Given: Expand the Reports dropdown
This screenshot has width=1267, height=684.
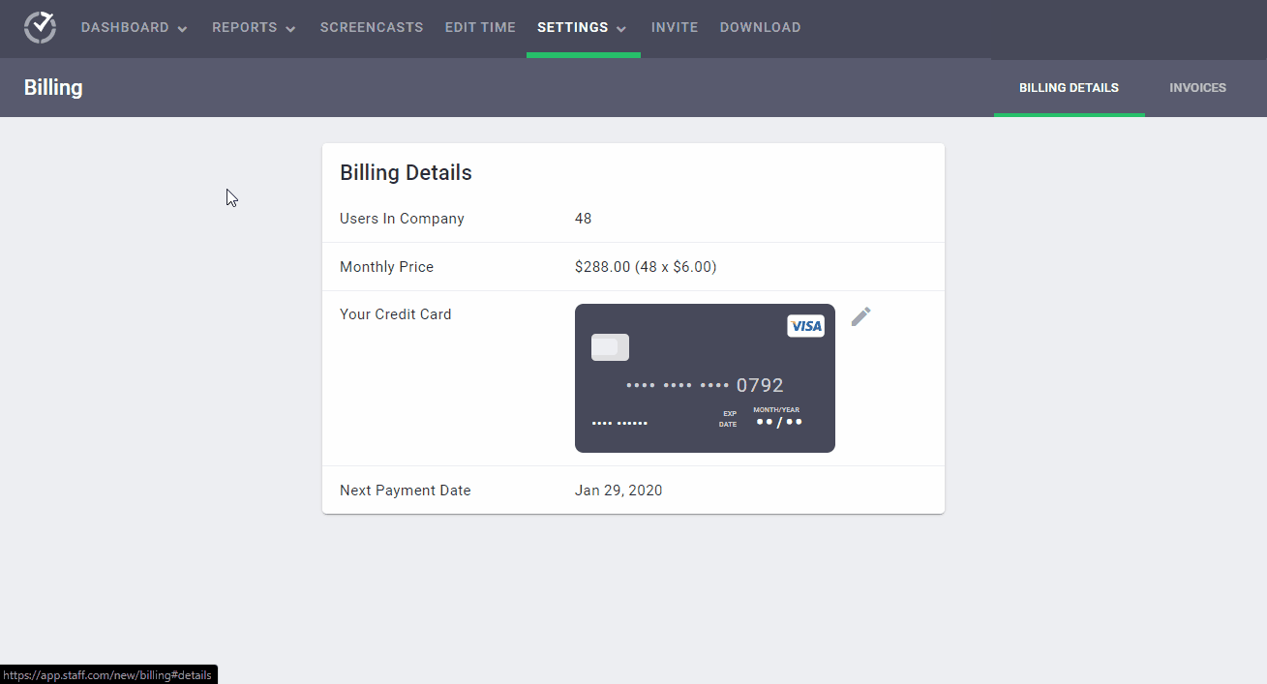Looking at the screenshot, I should (253, 28).
